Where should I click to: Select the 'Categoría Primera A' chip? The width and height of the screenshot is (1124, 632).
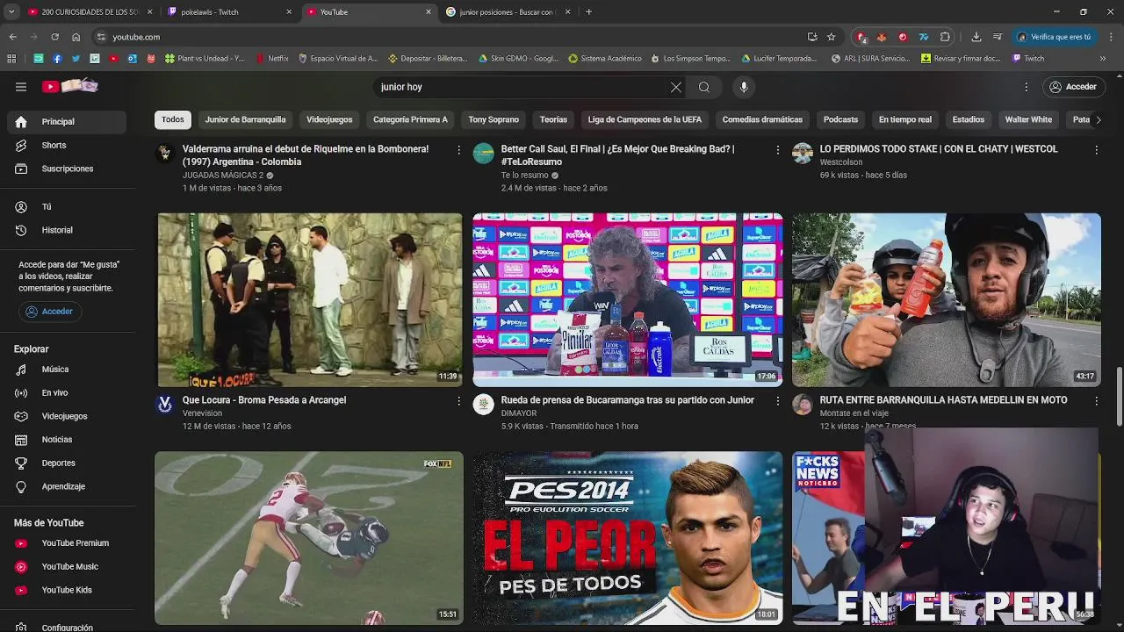click(x=410, y=119)
